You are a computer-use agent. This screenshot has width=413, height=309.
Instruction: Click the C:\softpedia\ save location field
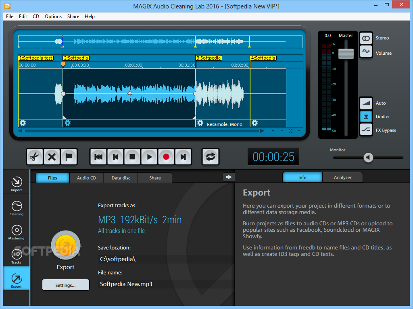coord(166,259)
